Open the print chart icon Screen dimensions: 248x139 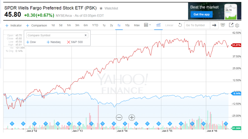click(223, 25)
